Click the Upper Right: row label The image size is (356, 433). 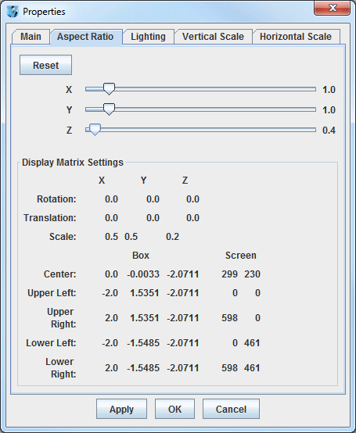pyautogui.click(x=62, y=318)
